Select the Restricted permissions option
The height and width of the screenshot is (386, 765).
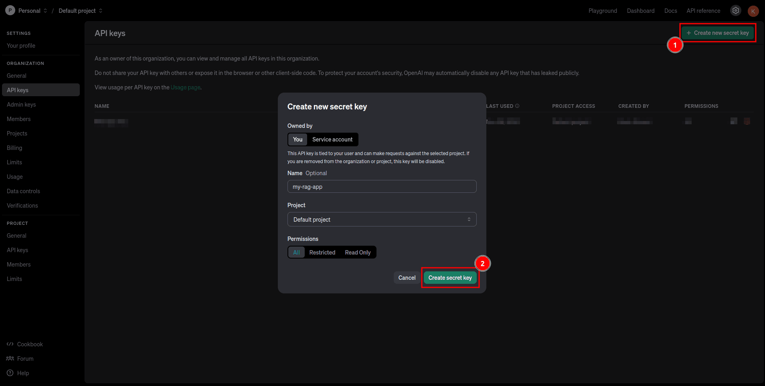point(322,252)
